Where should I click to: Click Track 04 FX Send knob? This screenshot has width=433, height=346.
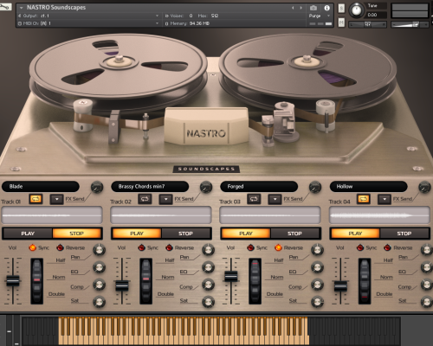coord(424,188)
